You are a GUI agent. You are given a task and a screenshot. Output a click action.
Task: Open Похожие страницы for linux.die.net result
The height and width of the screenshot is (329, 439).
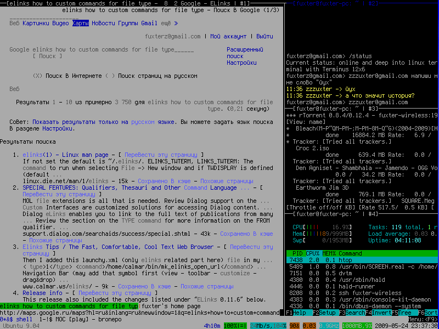pos(227,181)
